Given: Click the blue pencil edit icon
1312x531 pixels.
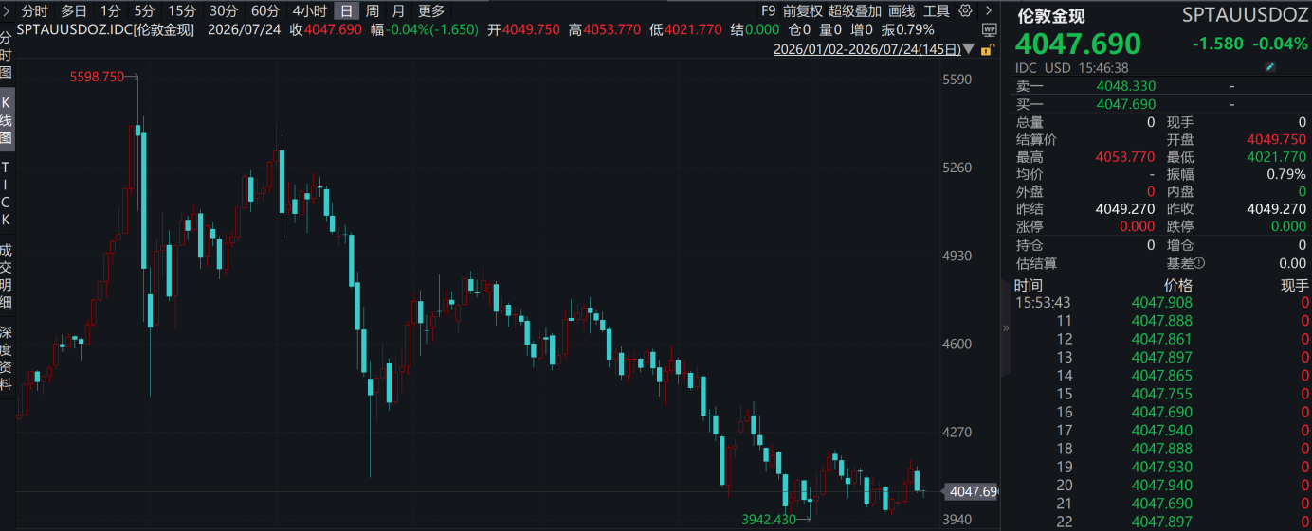Looking at the screenshot, I should (1271, 67).
